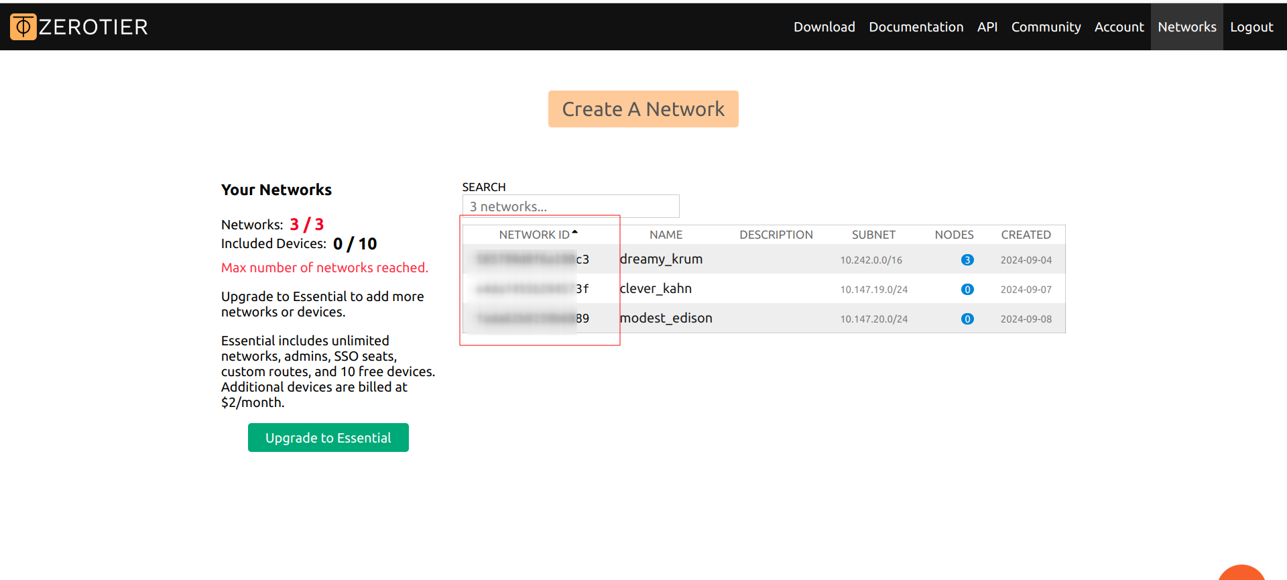
Task: Click created date 2024-09-08
Action: point(1026,319)
